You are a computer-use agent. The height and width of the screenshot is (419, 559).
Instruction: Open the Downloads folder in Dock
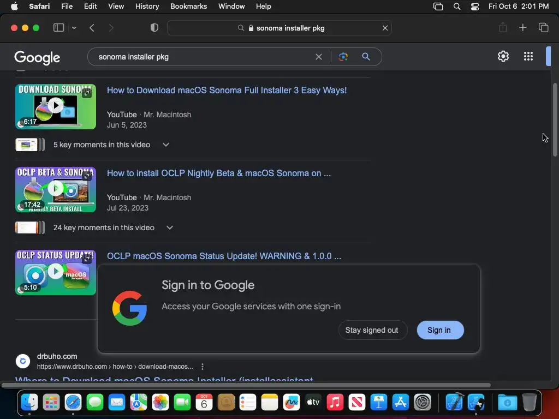click(507, 403)
